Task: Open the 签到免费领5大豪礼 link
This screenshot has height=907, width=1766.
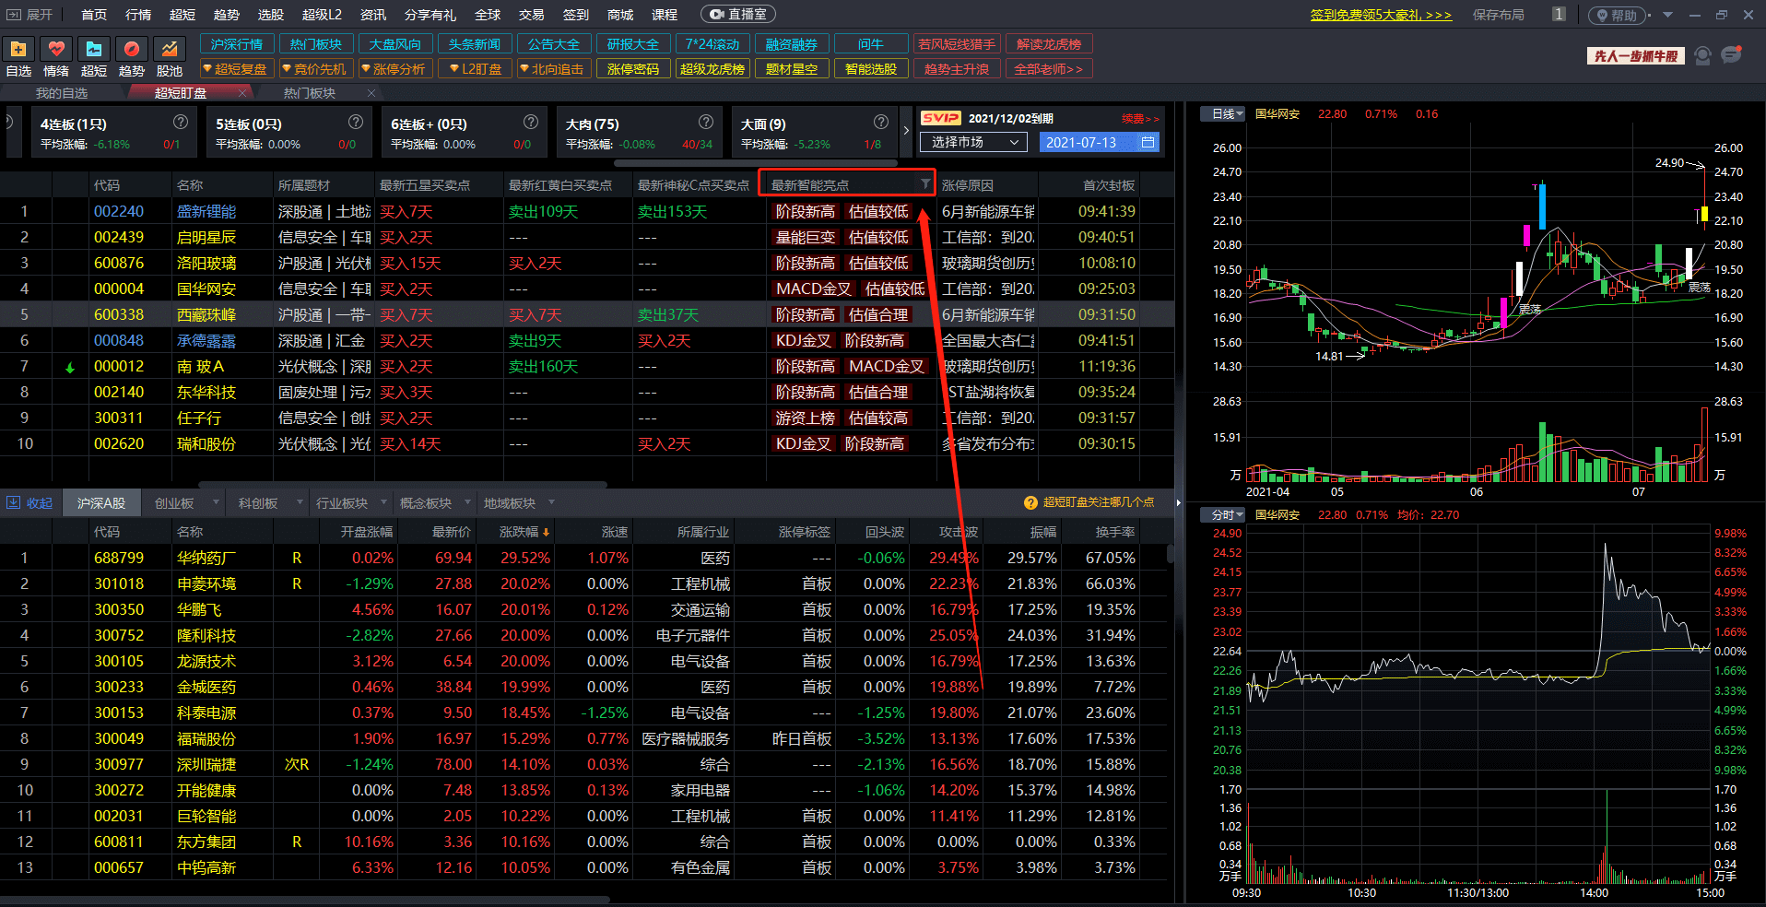Action: pyautogui.click(x=1381, y=15)
